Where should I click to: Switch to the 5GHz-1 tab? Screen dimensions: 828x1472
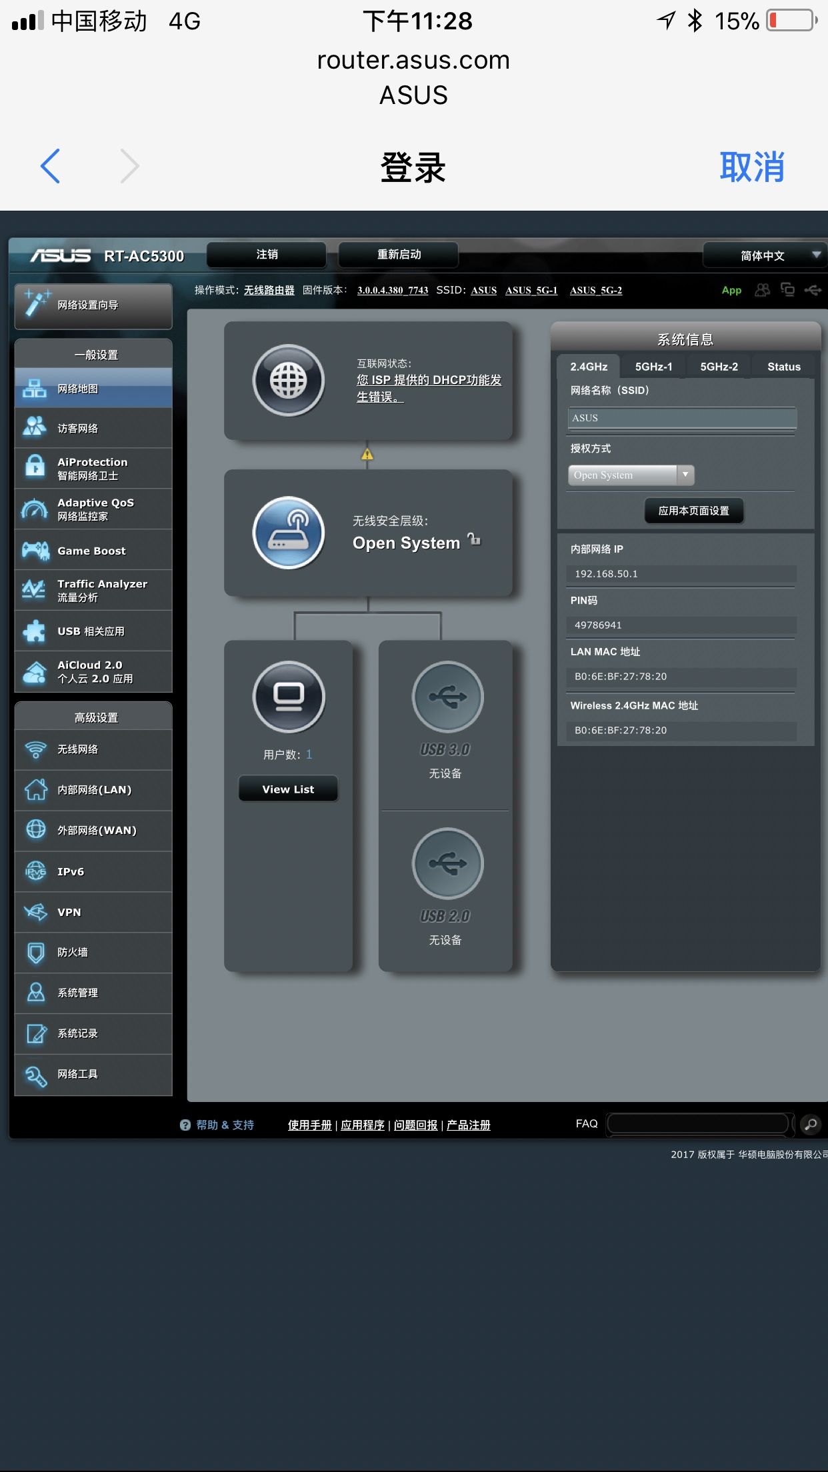[x=653, y=367]
